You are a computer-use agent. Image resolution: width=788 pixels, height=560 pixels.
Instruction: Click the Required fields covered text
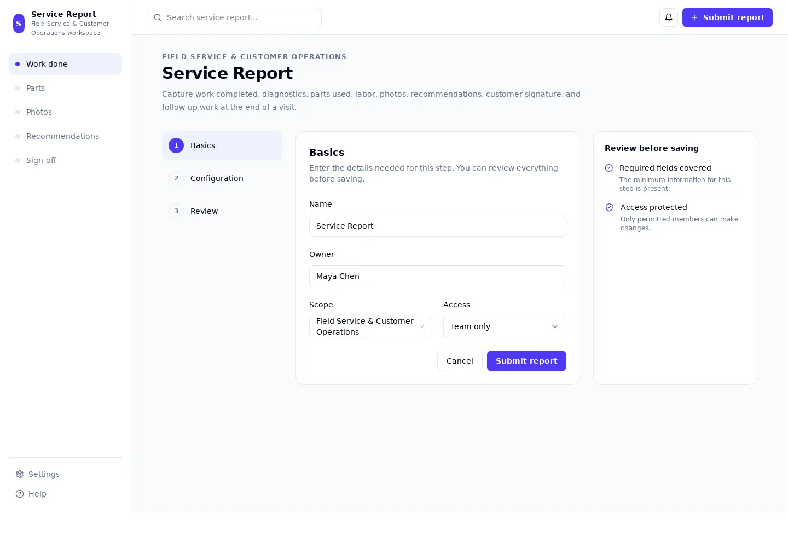click(x=665, y=168)
